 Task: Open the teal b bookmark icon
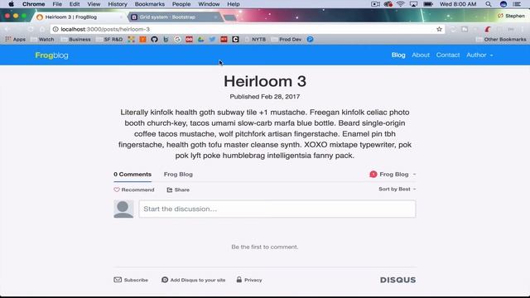(x=166, y=39)
